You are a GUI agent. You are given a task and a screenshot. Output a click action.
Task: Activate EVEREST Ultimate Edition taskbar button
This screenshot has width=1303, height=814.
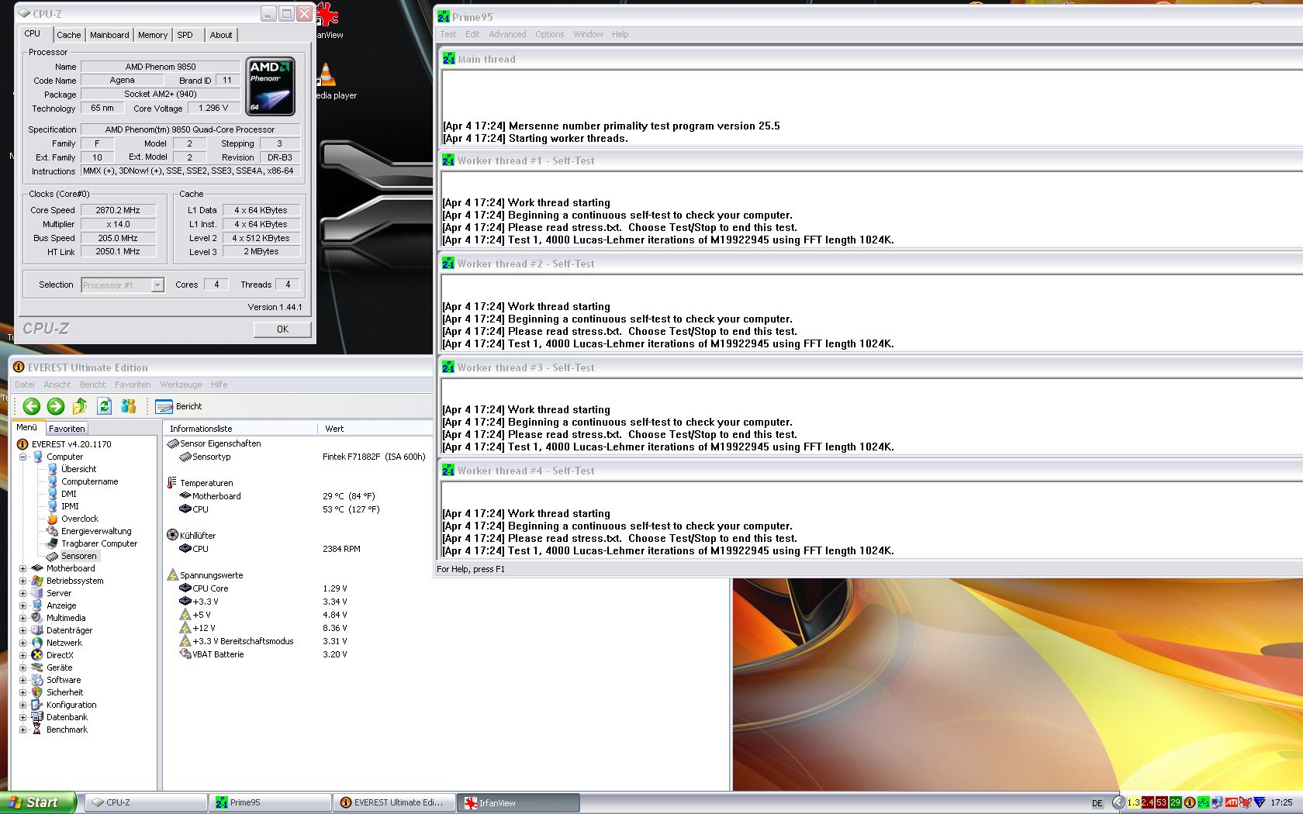[x=394, y=802]
